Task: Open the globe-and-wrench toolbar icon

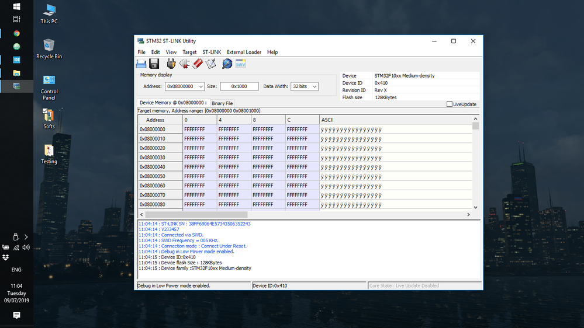Action: tap(227, 64)
